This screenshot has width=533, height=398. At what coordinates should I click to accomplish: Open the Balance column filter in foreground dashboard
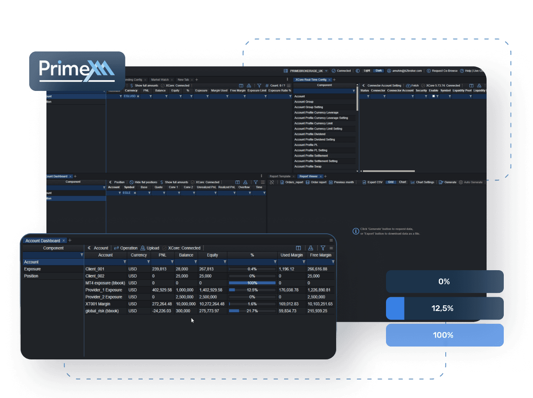tap(196, 262)
